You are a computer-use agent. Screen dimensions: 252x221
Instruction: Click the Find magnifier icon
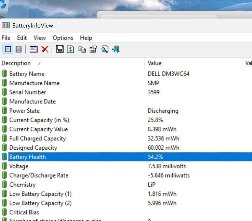click(105, 49)
